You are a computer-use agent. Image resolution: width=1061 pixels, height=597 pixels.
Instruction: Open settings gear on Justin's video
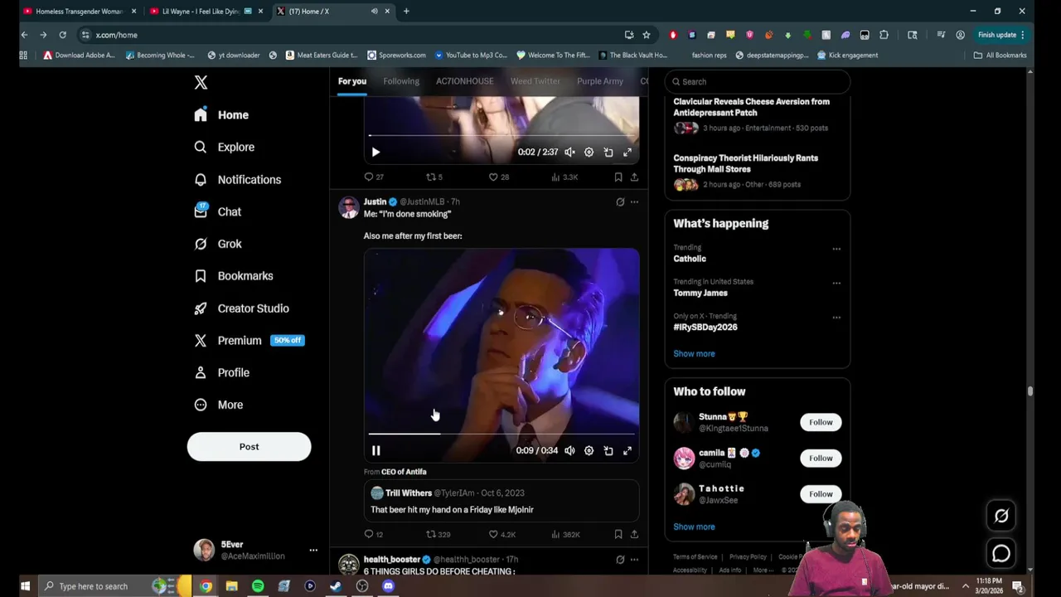click(x=589, y=450)
